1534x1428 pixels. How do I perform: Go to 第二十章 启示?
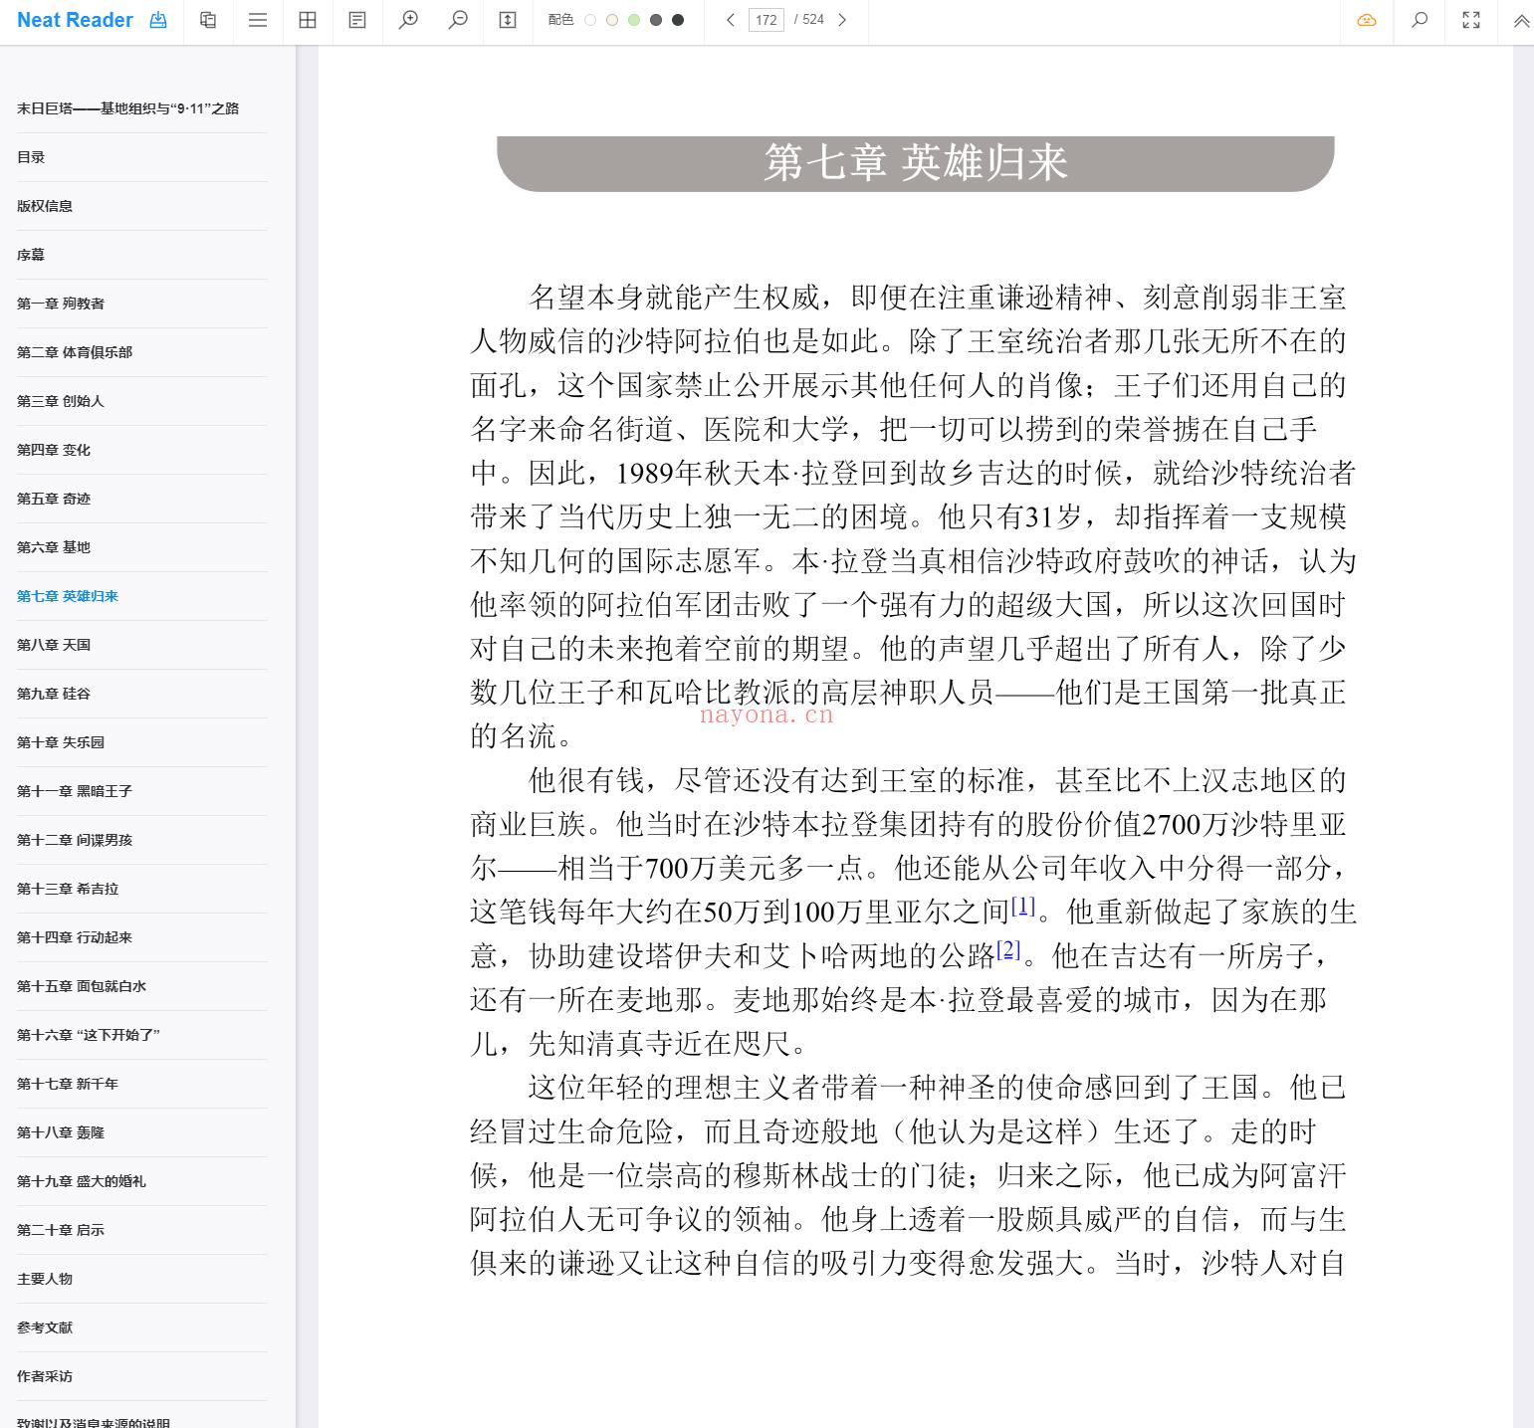click(61, 1230)
